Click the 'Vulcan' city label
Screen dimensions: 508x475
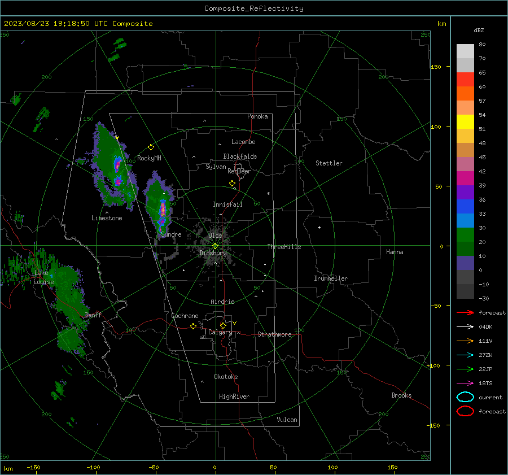(x=287, y=420)
